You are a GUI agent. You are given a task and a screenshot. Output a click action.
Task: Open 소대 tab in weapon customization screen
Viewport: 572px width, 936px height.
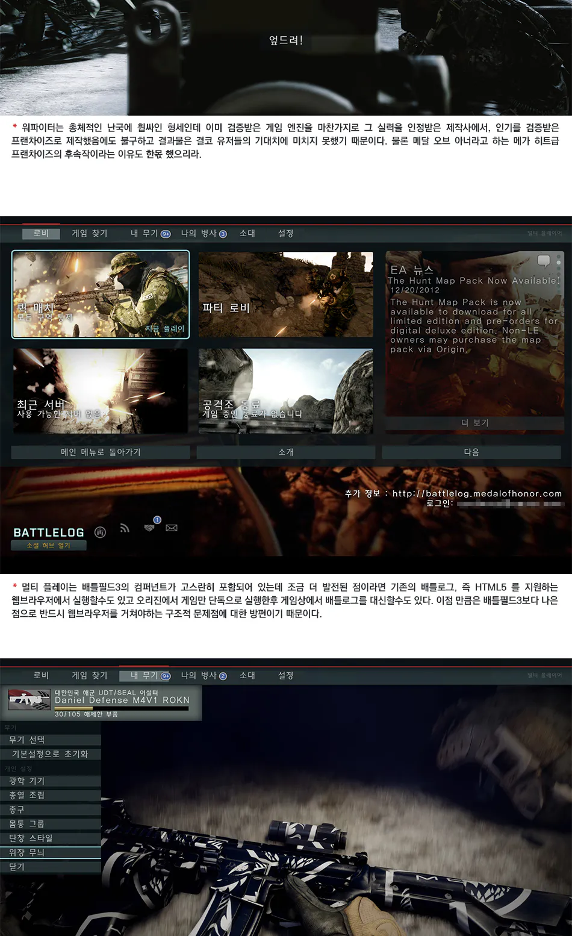247,675
